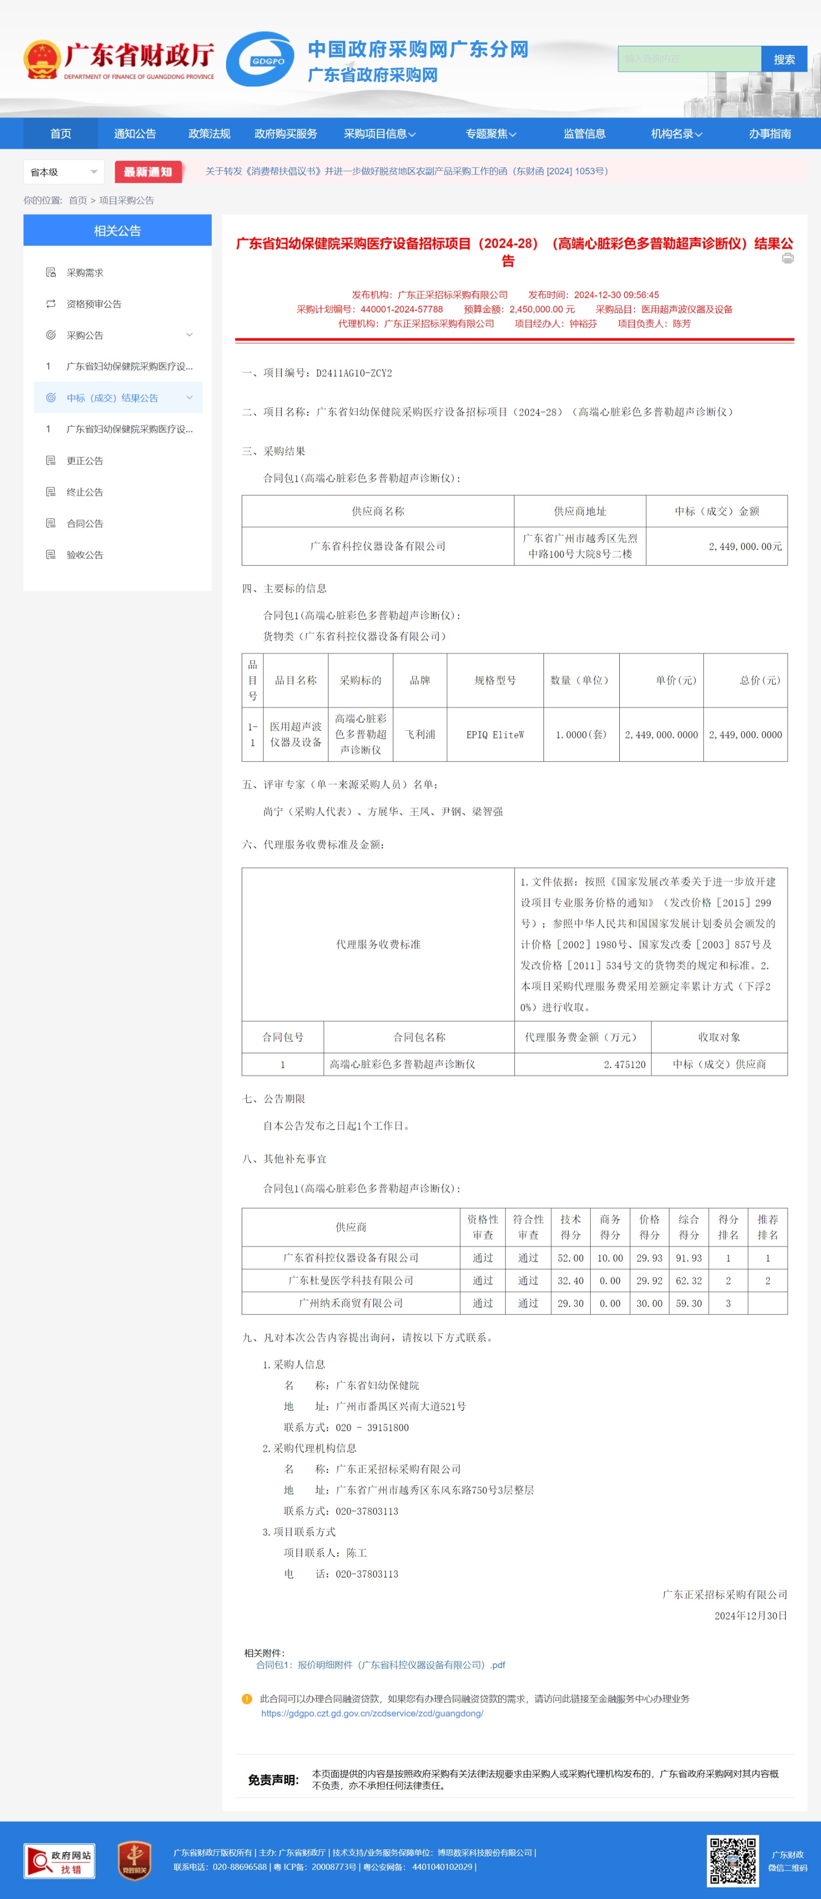Open the 办事指南 nav item
The image size is (821, 1899).
point(770,134)
